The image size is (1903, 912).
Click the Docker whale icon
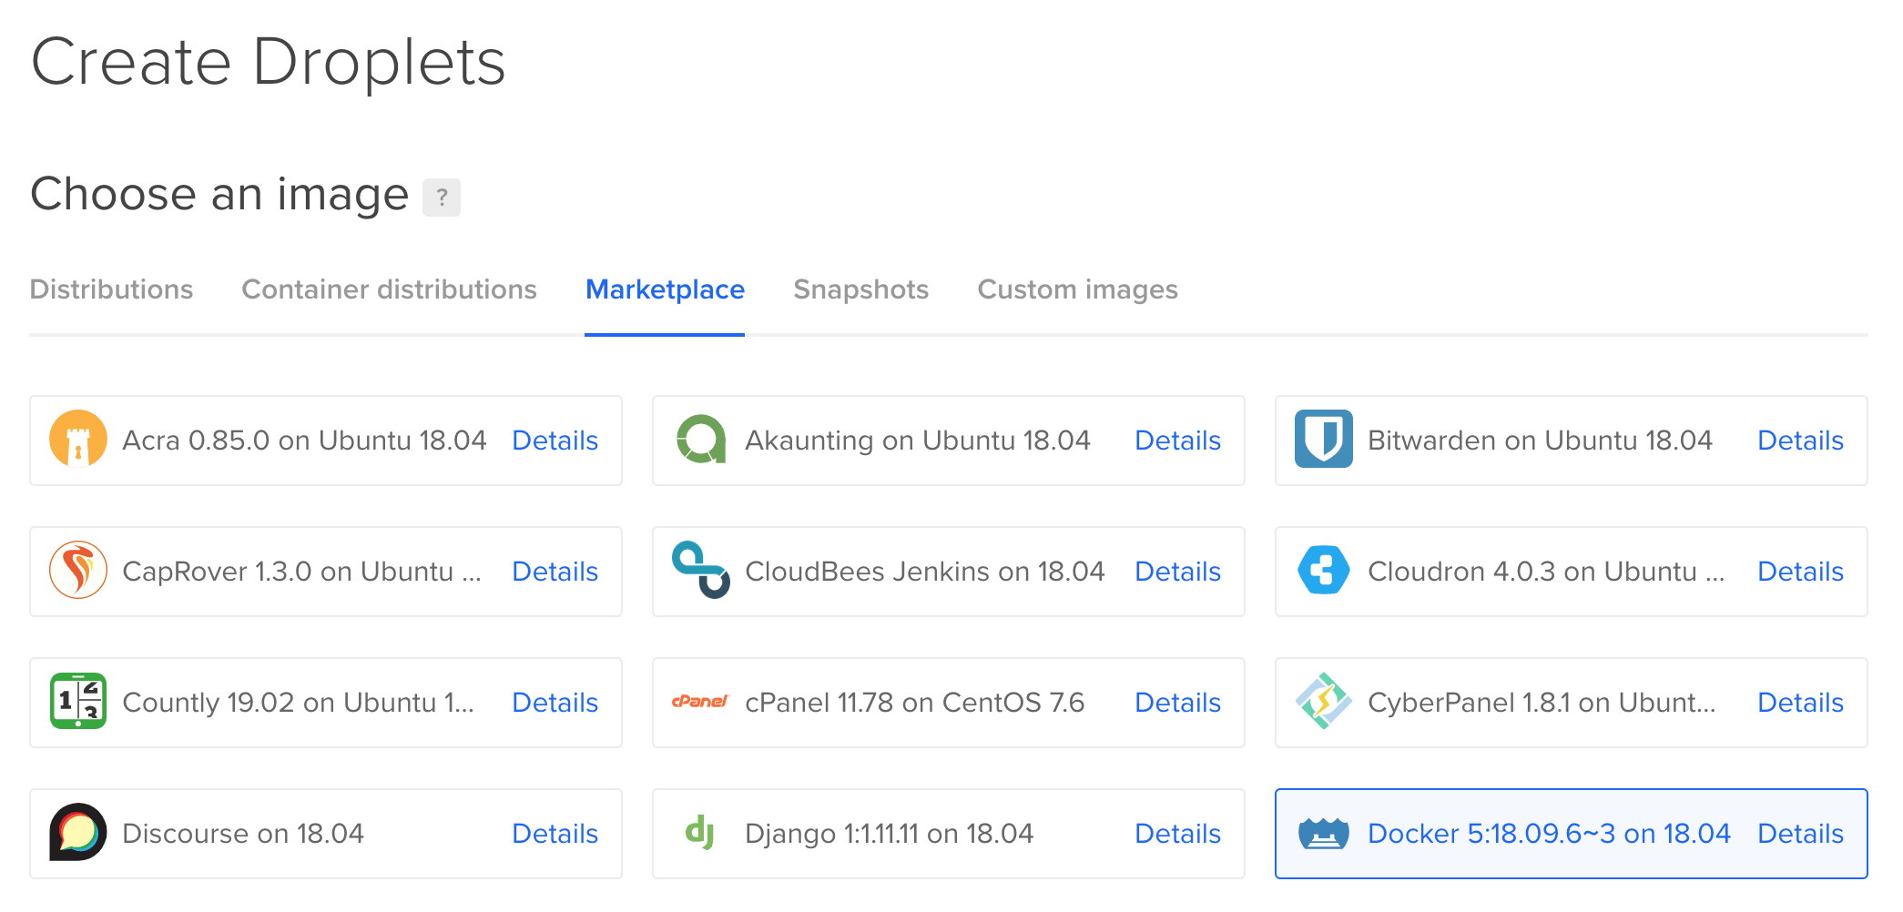(1324, 833)
